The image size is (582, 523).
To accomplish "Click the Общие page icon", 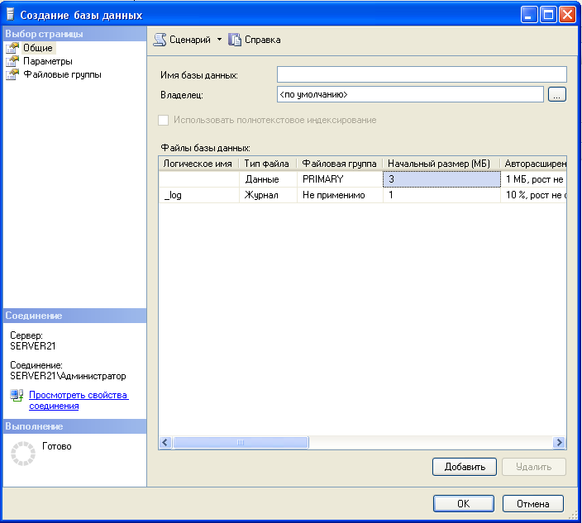I will [x=12, y=48].
